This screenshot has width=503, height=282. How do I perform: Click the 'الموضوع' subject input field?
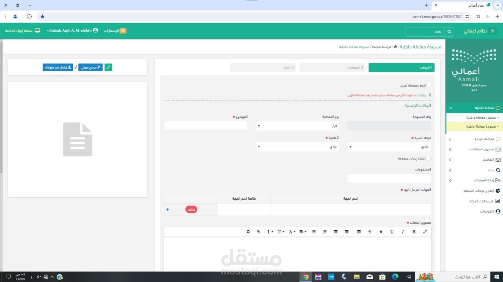click(x=206, y=126)
